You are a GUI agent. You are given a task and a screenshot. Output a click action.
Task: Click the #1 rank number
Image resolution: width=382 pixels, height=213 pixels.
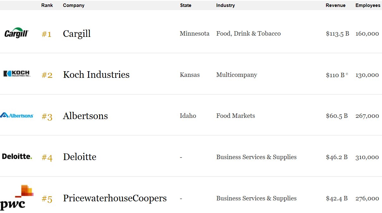click(x=46, y=34)
